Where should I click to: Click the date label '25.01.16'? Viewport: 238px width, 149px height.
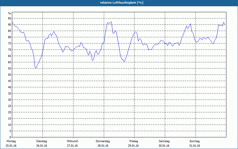(11, 146)
